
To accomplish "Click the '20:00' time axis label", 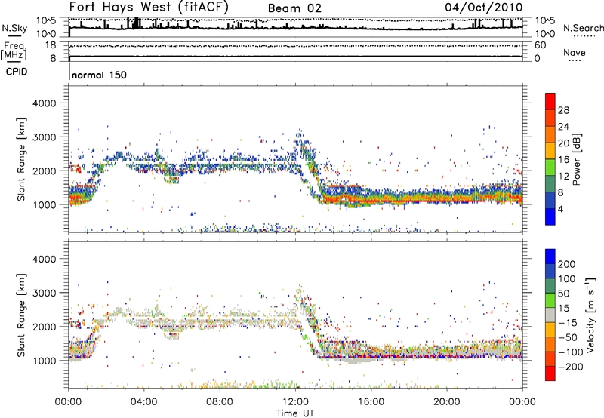I will (x=447, y=402).
